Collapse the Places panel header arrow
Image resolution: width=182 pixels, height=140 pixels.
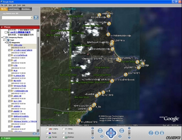click(x=2, y=27)
